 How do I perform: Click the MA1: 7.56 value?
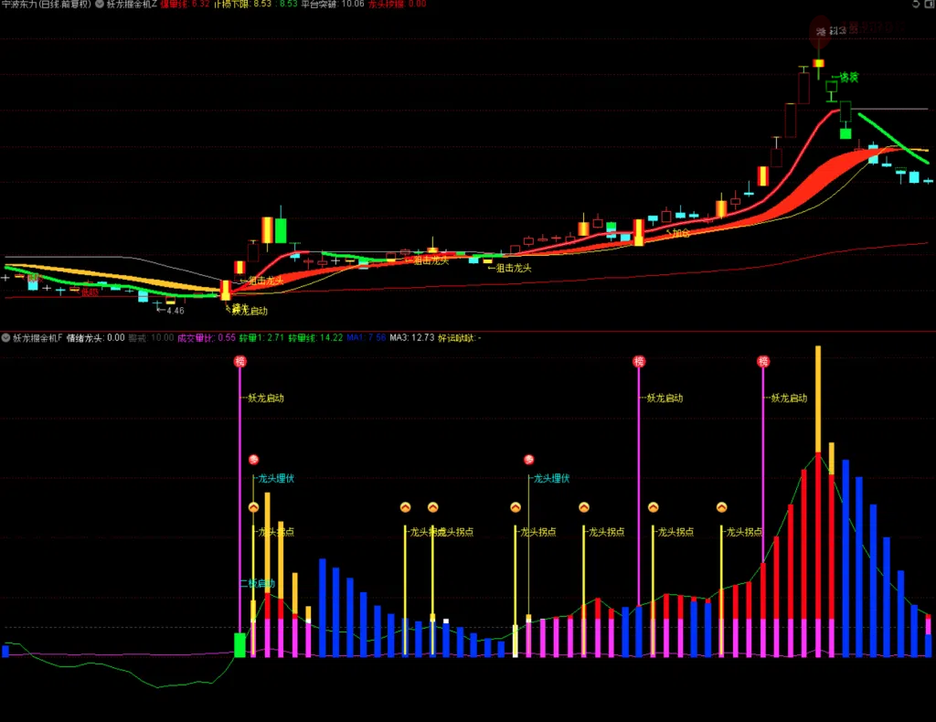[366, 338]
